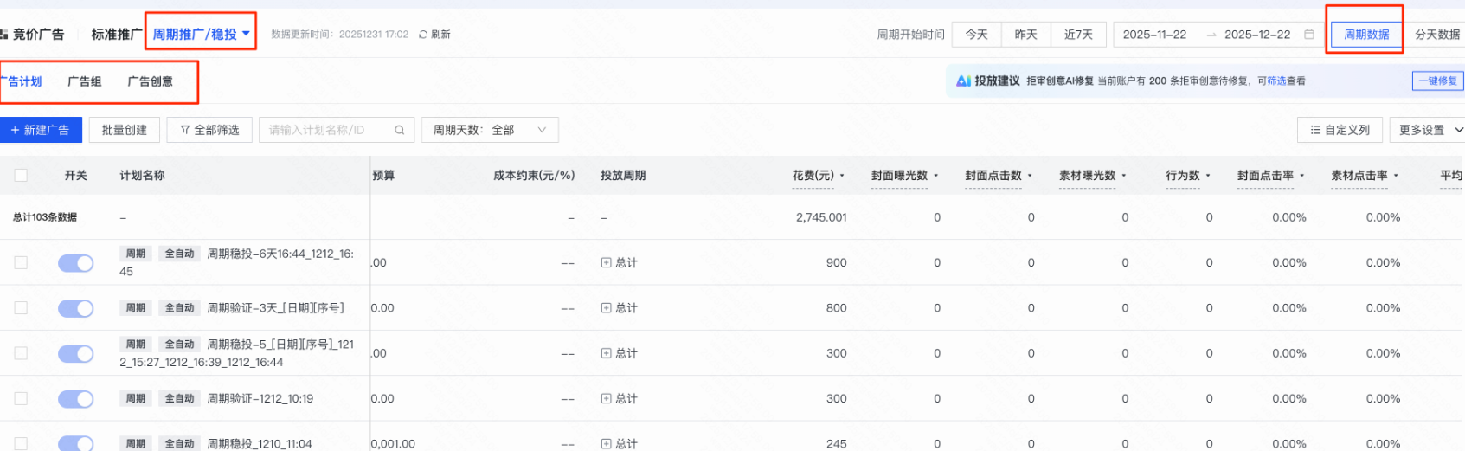Screen dimensions: 1465x451
Task: Click the search magnifier in plan name field
Action: 399,130
